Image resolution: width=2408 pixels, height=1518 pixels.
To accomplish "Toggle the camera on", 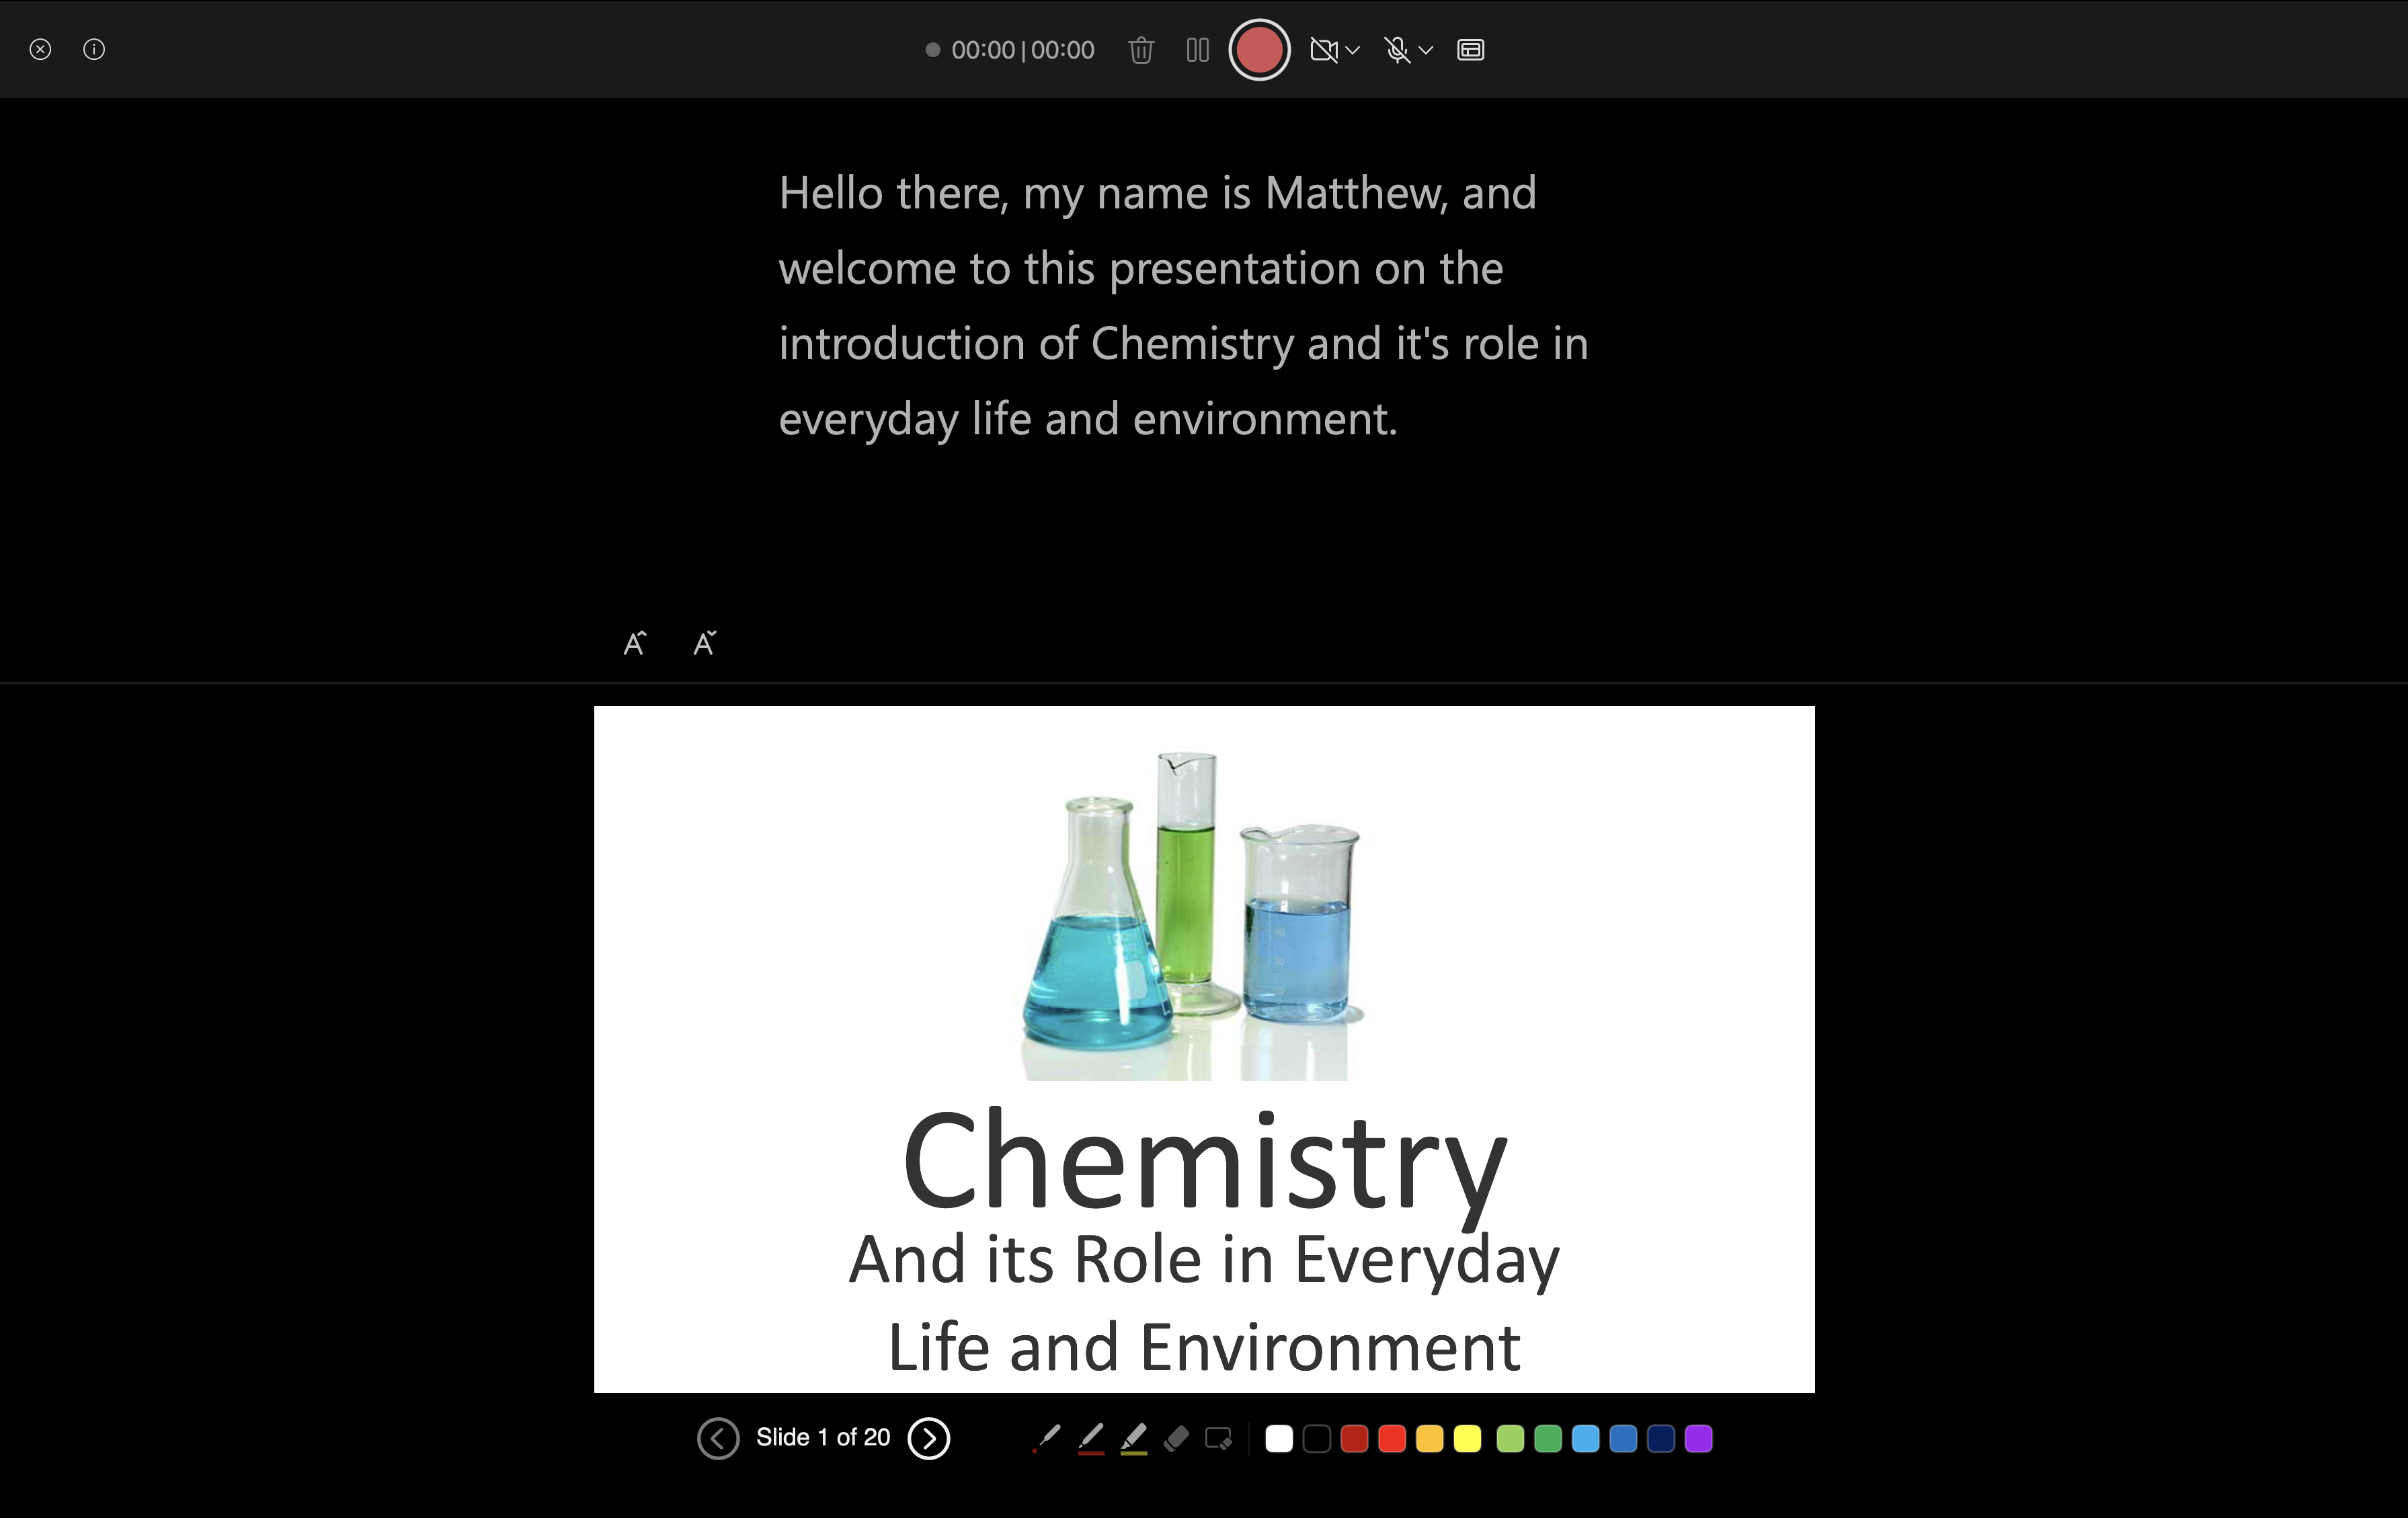I will (1323, 50).
